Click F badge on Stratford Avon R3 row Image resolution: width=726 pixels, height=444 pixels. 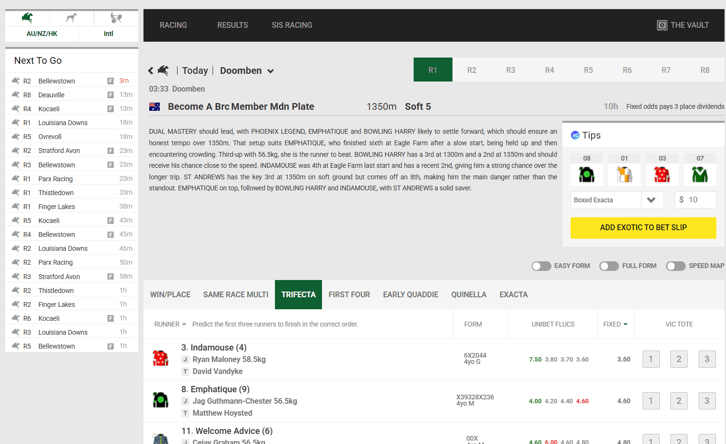(x=110, y=277)
